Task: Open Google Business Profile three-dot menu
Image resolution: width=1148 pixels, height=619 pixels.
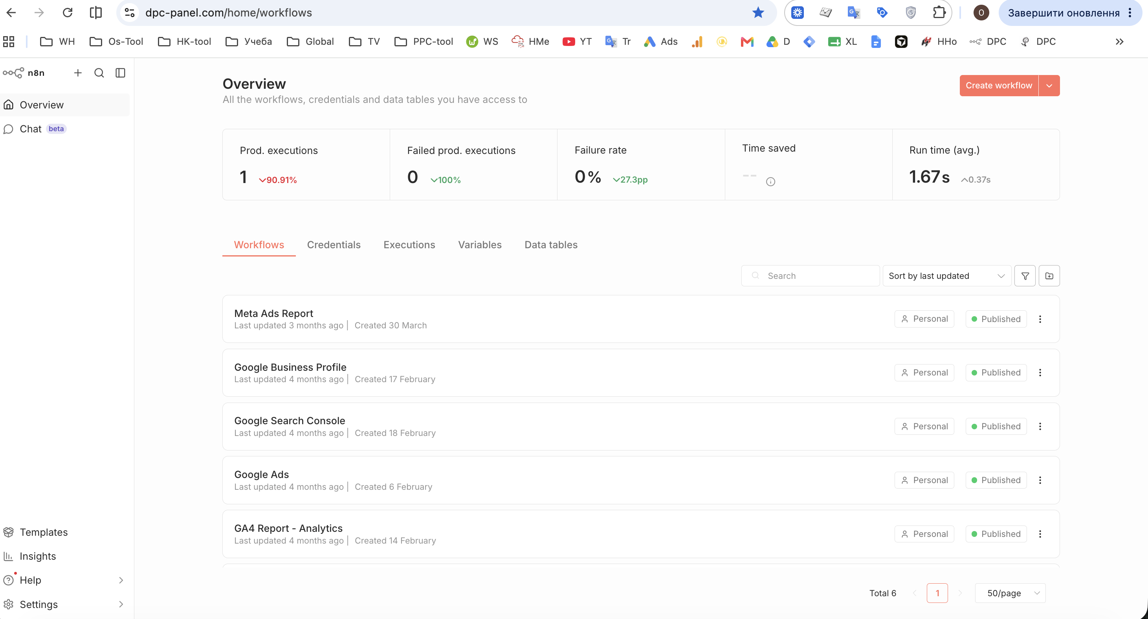Action: pos(1040,373)
